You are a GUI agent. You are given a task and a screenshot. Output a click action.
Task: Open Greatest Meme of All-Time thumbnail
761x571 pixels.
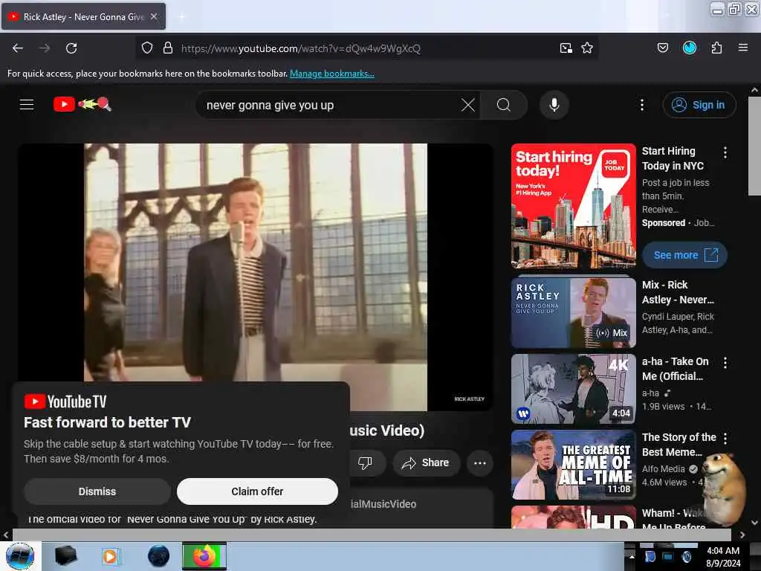573,465
